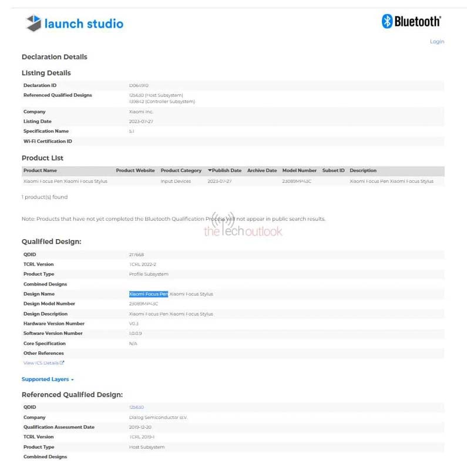467x470 pixels.
Task: Click the 23089MP43C cell in the Product List table
Action: (x=297, y=181)
